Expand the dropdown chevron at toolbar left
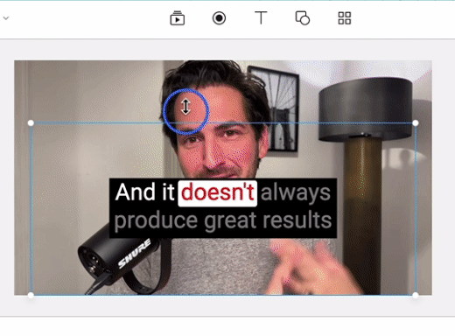This screenshot has width=455, height=336. click(x=6, y=18)
